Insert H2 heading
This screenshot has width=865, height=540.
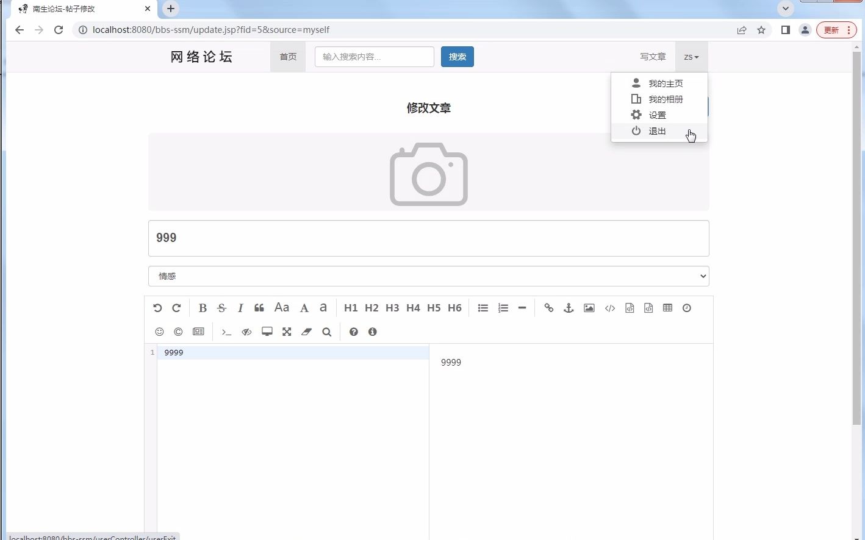[371, 308]
